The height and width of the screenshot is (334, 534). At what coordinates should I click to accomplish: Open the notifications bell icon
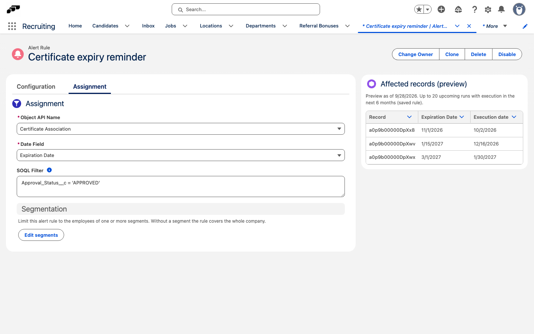pyautogui.click(x=501, y=9)
